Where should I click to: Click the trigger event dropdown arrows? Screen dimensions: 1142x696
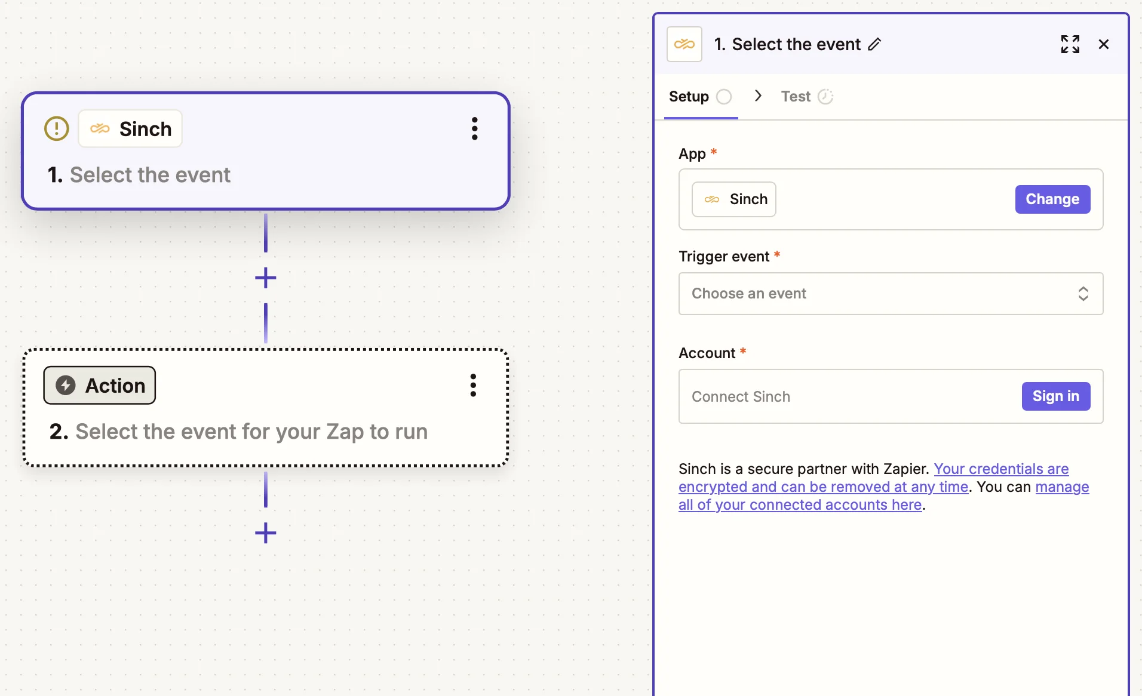1083,294
